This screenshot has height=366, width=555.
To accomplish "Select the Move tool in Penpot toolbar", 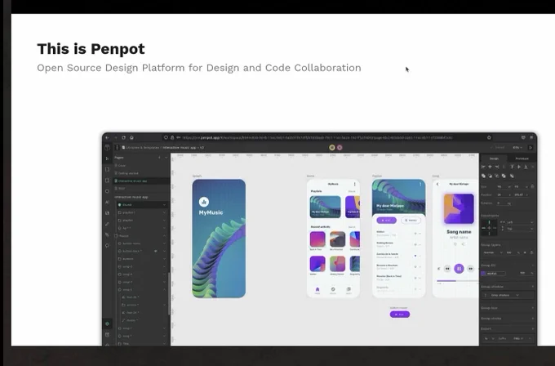I will coord(107,158).
